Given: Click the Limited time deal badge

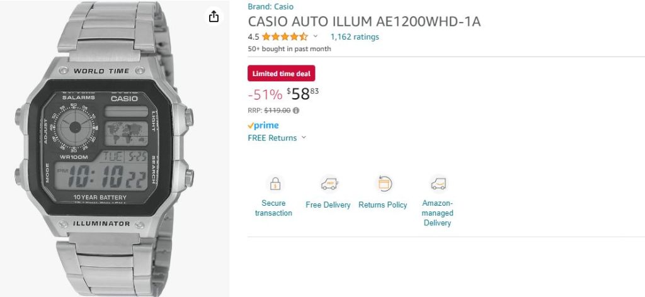Looking at the screenshot, I should click(281, 74).
